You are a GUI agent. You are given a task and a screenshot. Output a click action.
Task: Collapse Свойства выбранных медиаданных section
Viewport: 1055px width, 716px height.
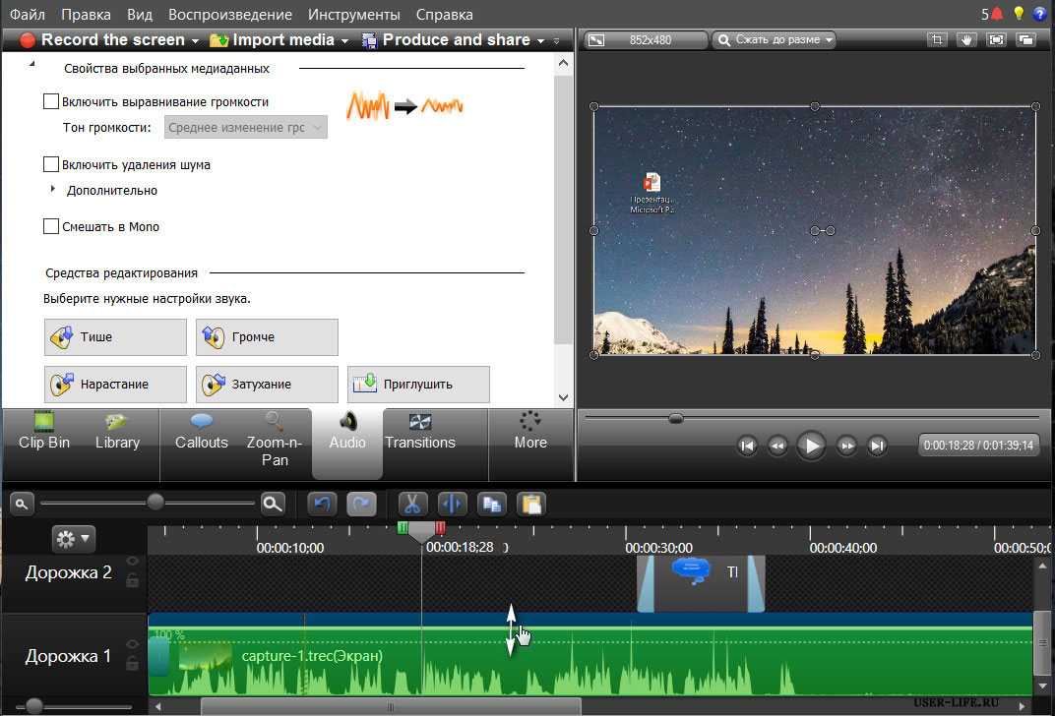[31, 65]
